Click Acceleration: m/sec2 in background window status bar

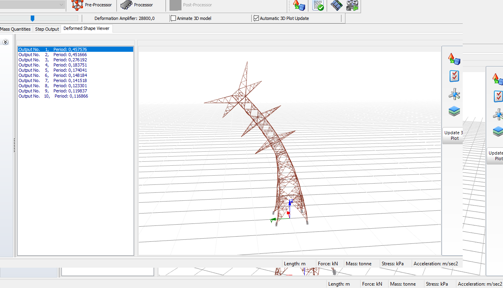(x=480, y=284)
